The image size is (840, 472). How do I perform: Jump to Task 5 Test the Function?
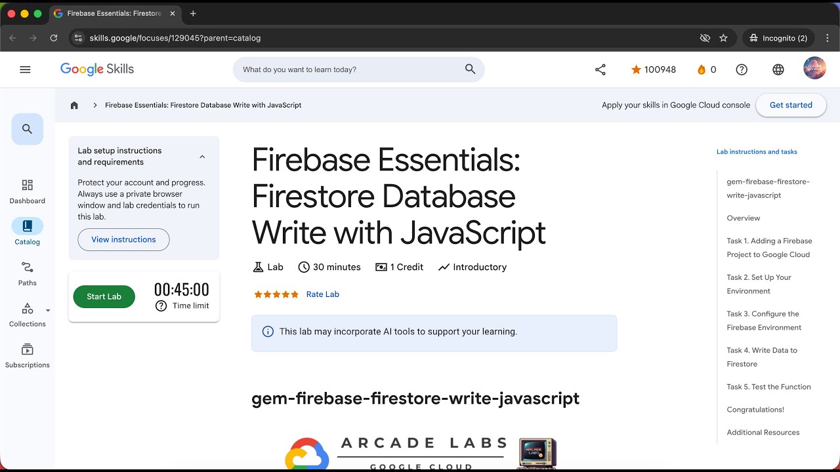click(768, 387)
